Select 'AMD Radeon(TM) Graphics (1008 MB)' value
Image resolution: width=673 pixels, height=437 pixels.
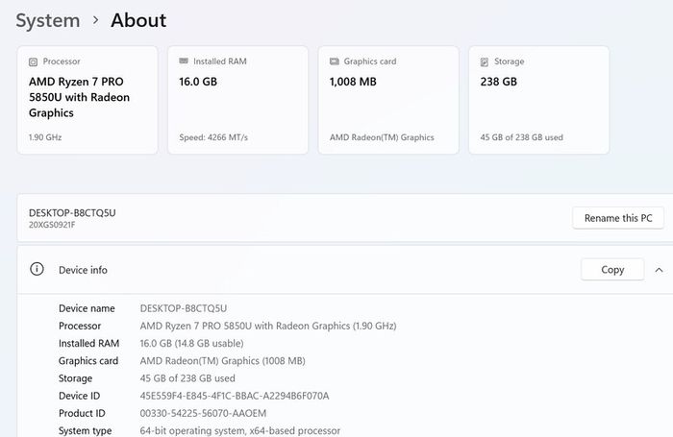coord(222,361)
